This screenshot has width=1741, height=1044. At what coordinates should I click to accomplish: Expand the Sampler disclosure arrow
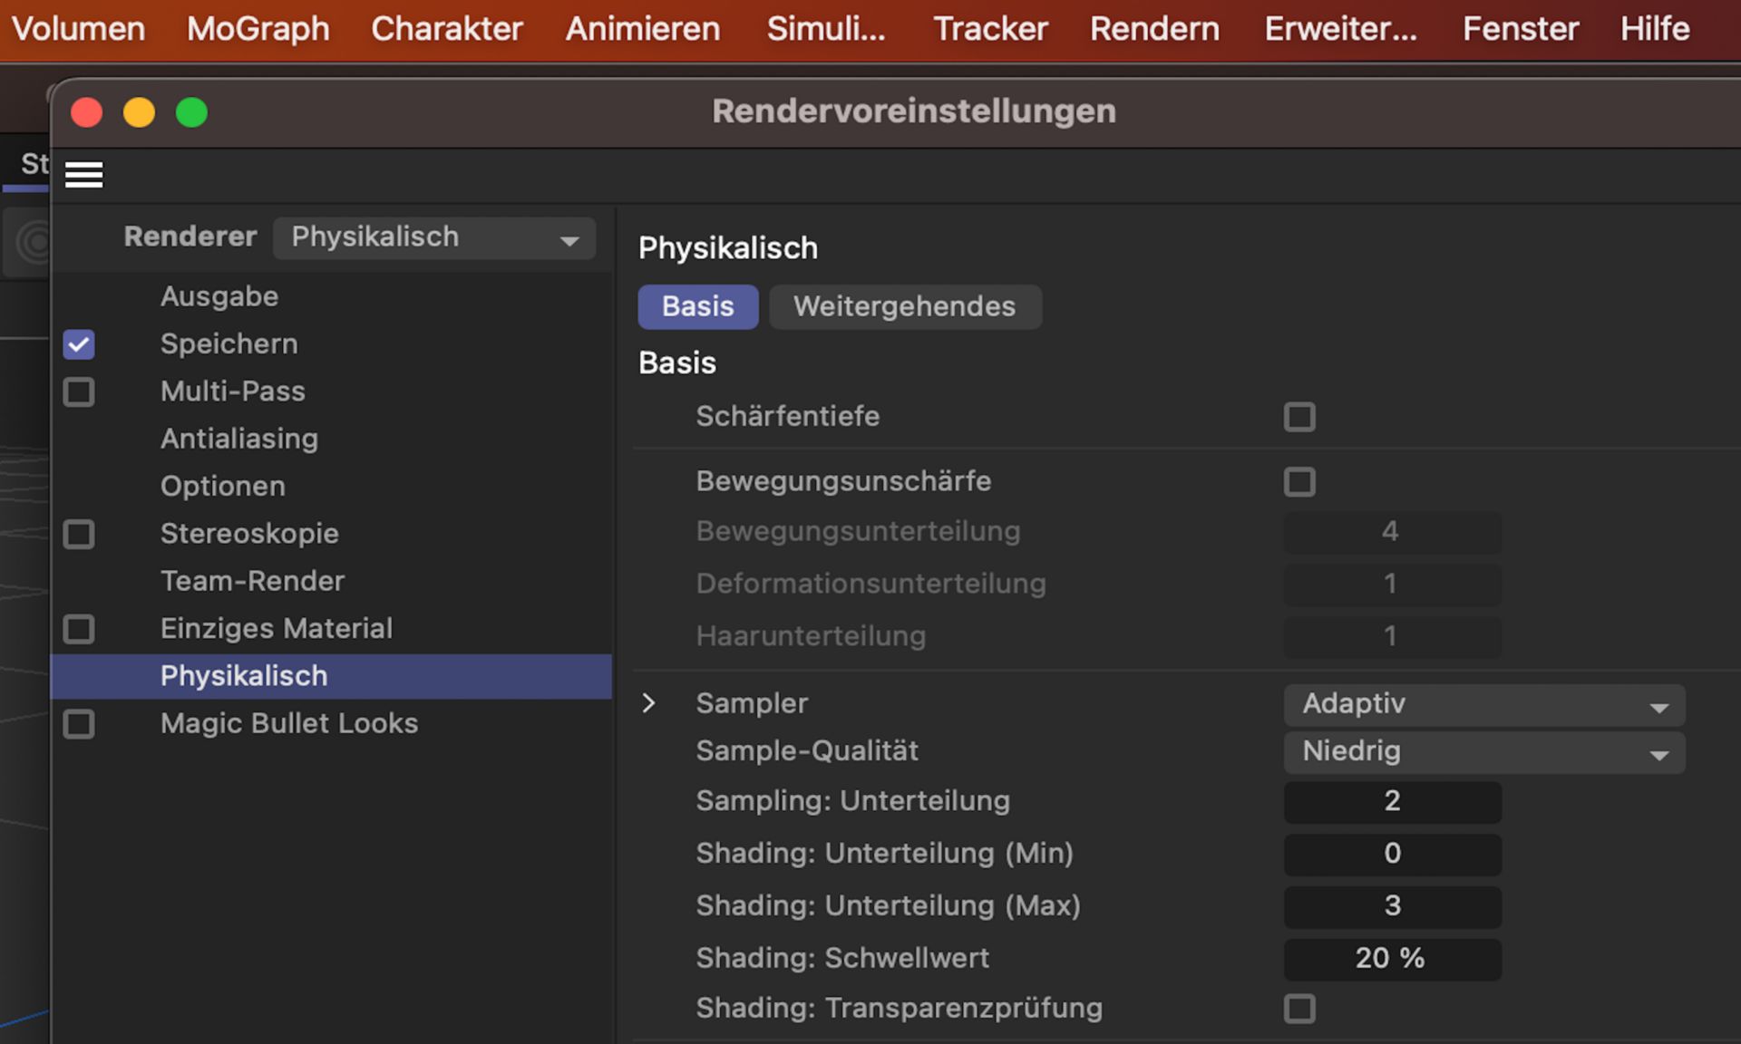point(648,702)
